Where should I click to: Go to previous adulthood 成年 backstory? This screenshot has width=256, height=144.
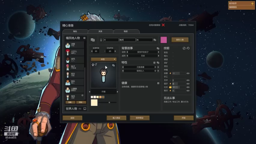point(127,56)
